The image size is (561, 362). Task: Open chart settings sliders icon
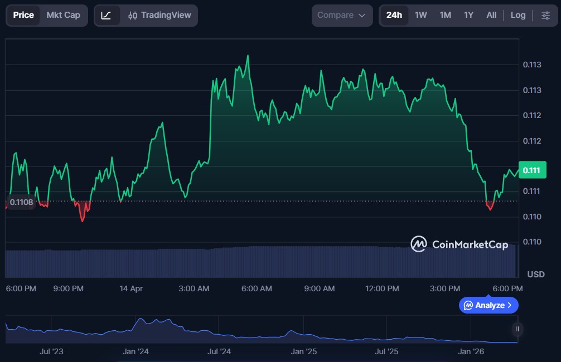pyautogui.click(x=545, y=15)
